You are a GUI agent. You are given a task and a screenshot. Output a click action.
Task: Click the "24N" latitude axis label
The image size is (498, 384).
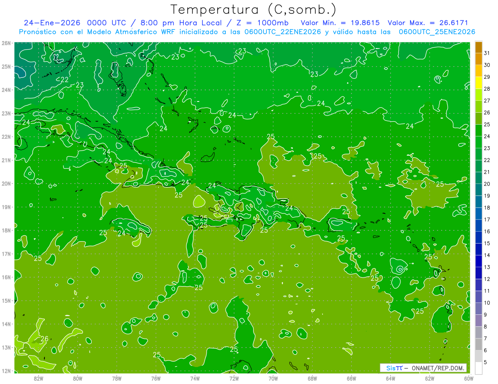(x=6, y=90)
